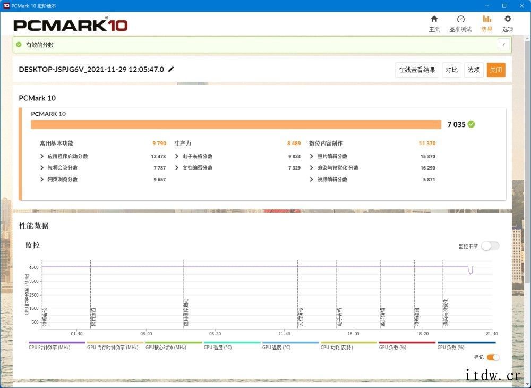Click the 生产力 heading
This screenshot has height=388, width=531.
tap(183, 144)
